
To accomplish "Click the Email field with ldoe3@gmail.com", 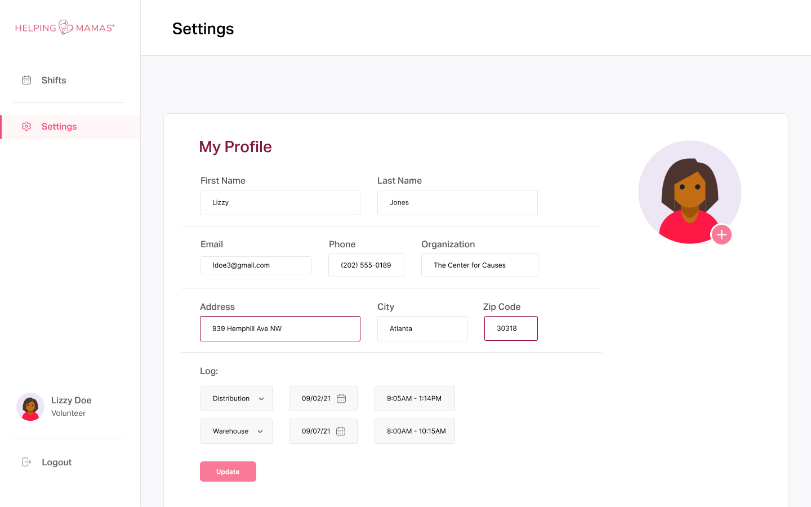I will [x=256, y=265].
